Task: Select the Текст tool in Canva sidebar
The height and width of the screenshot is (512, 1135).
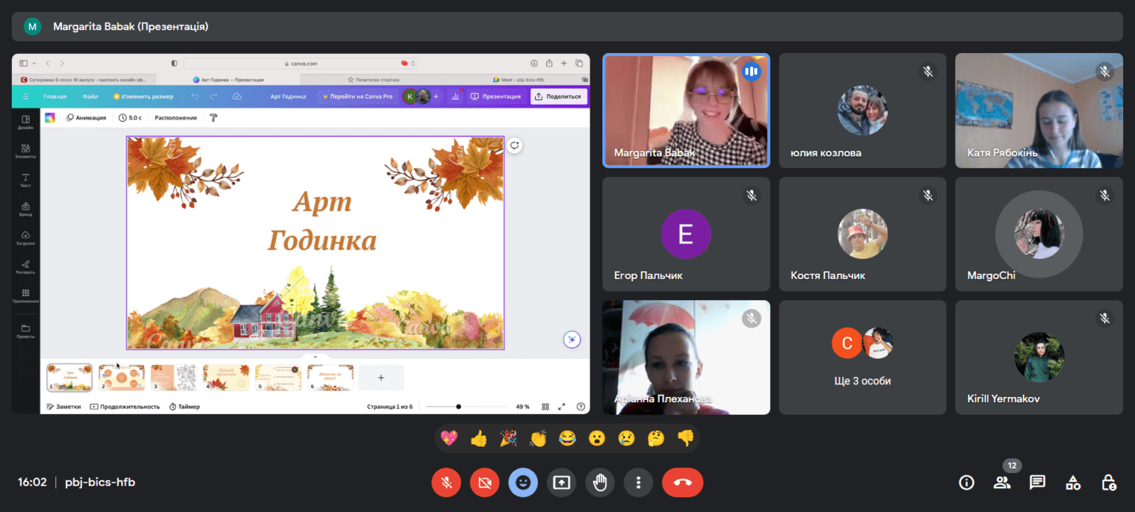Action: [25, 180]
